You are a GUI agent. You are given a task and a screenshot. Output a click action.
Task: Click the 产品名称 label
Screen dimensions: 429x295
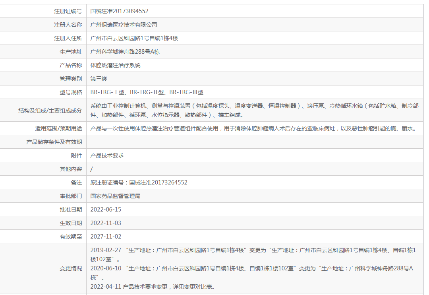pyautogui.click(x=71, y=65)
